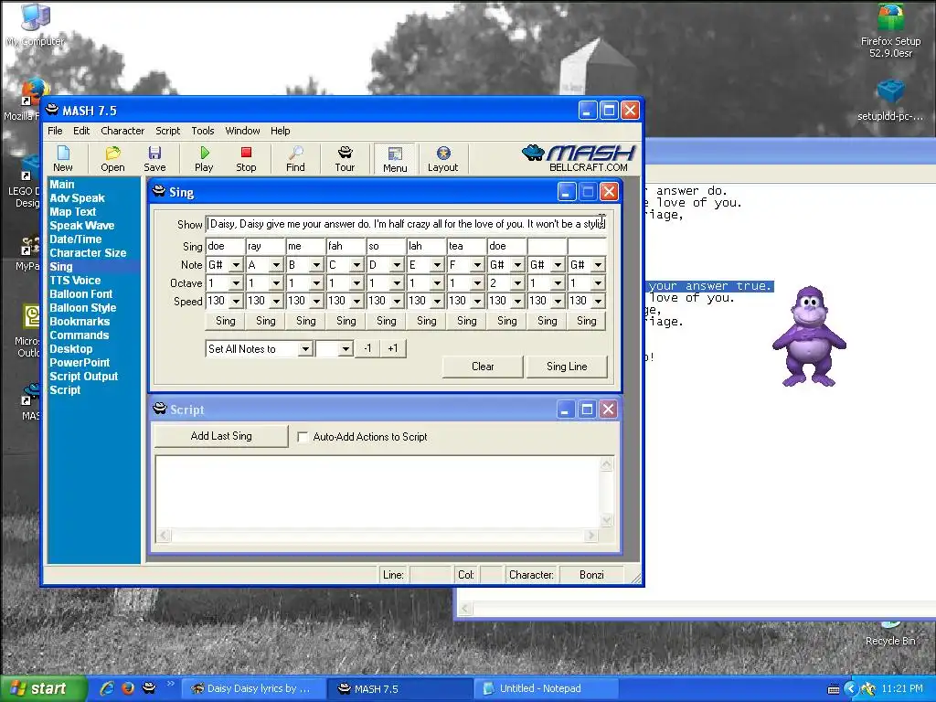The height and width of the screenshot is (702, 936).
Task: Select Adv Speak in the sidebar
Action: click(77, 198)
